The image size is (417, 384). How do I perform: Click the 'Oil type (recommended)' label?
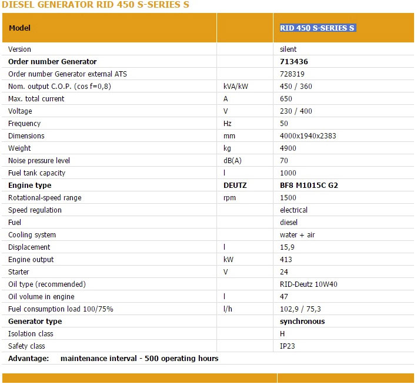[x=47, y=284]
